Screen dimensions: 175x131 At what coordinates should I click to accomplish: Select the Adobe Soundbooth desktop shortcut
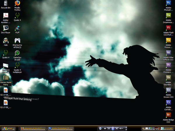pos(168,80)
